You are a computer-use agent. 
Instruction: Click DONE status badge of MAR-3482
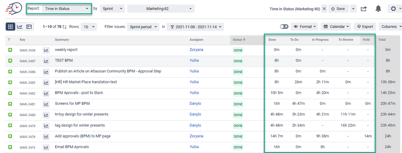[238, 93]
